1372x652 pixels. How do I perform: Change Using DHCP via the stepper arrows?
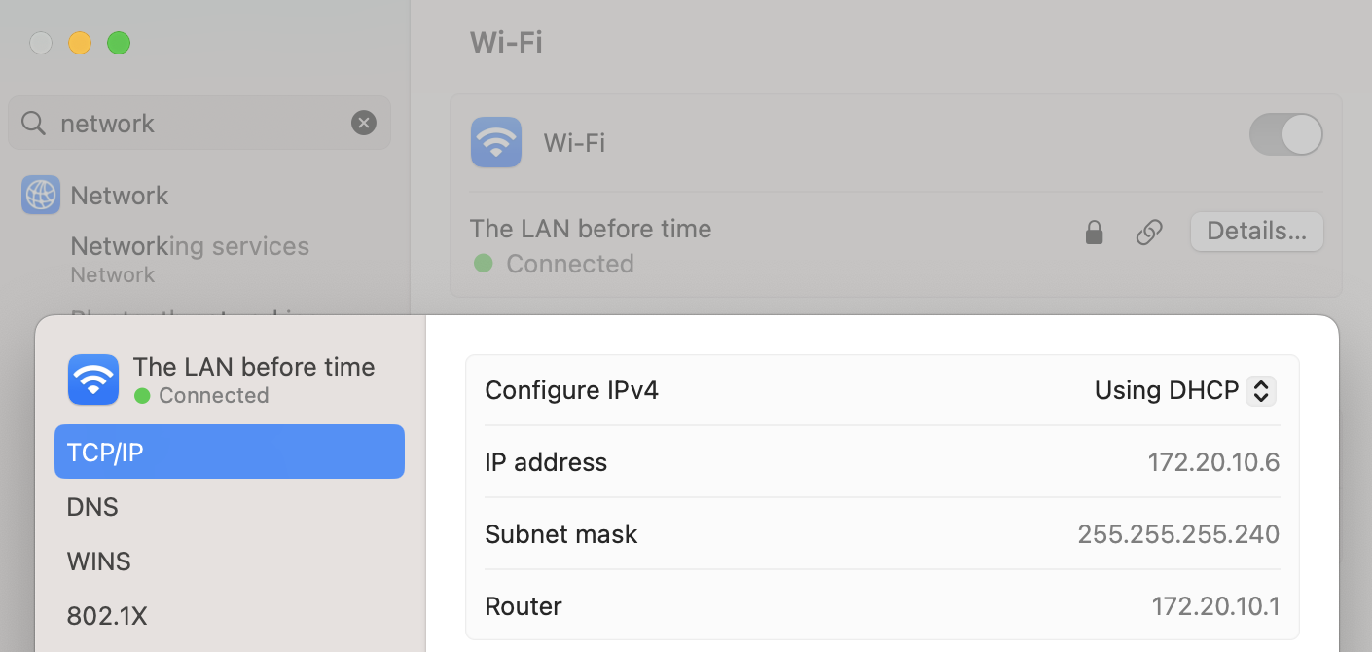1261,390
